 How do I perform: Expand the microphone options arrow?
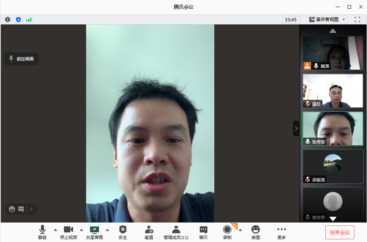[55, 230]
